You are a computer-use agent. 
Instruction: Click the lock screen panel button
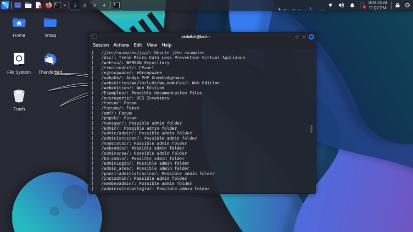397,5
